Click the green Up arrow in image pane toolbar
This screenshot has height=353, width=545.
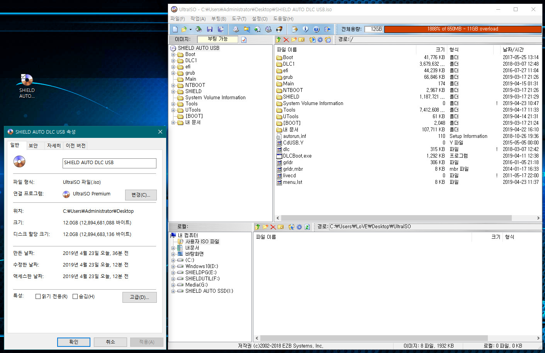278,39
